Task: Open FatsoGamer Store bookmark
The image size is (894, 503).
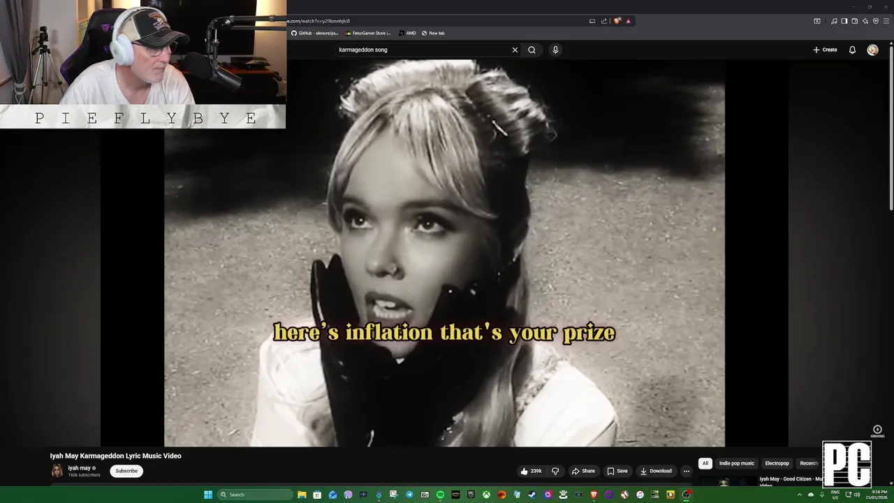Action: (368, 33)
